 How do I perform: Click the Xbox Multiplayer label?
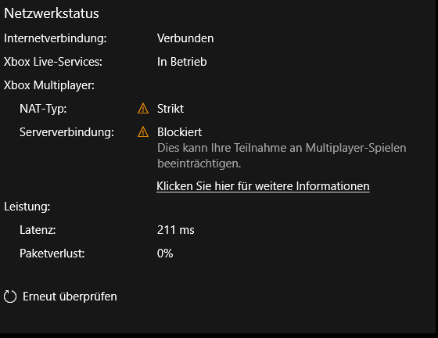49,85
